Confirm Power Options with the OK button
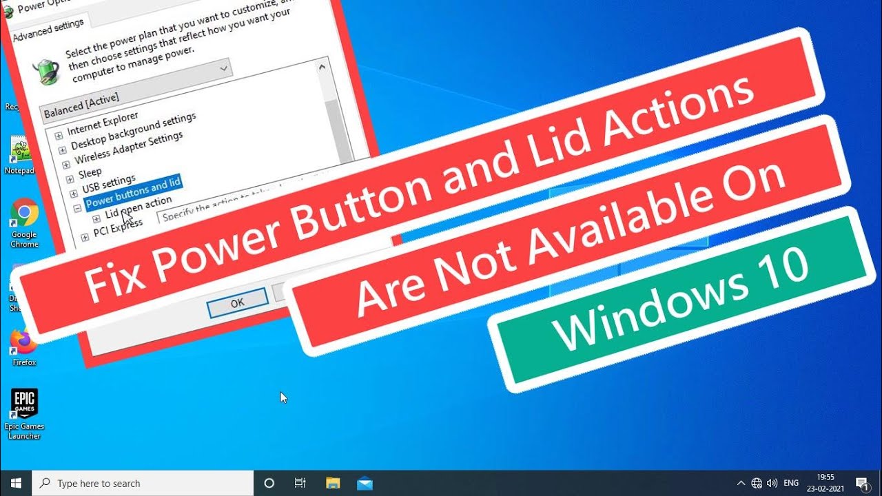The height and width of the screenshot is (496, 882). (238, 302)
